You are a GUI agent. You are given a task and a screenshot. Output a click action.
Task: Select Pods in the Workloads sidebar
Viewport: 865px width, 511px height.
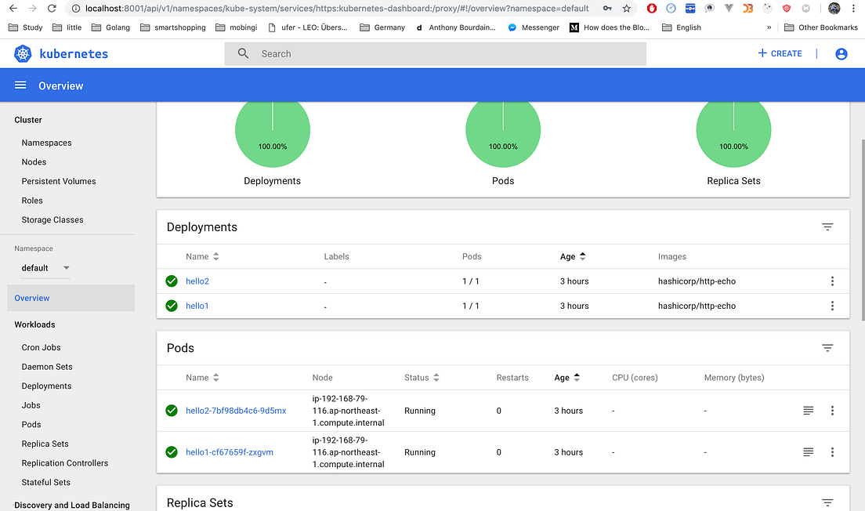tap(31, 424)
